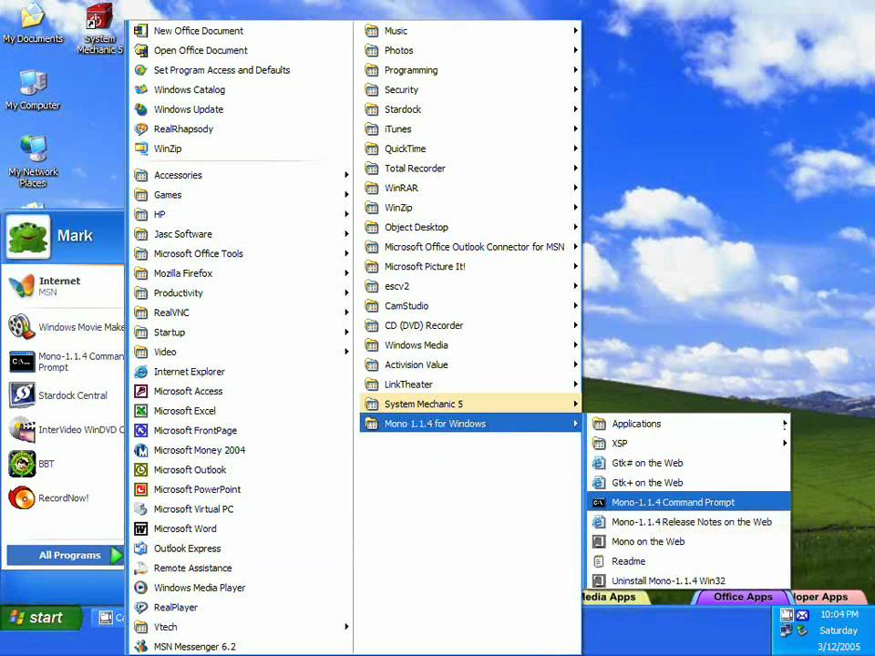The height and width of the screenshot is (656, 875).
Task: Click the frog user picture for Mark
Action: (x=28, y=237)
